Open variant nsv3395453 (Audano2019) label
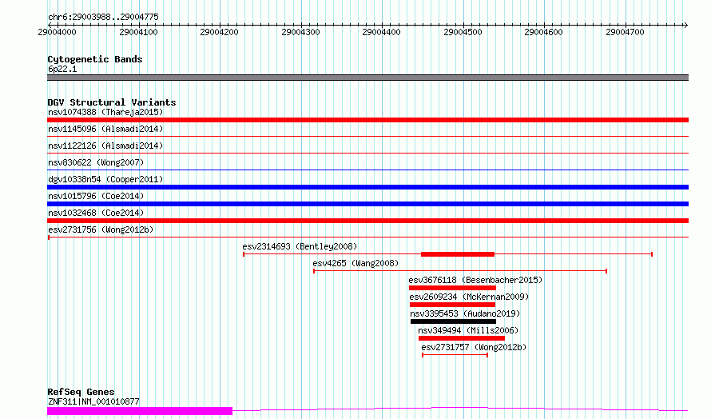The height and width of the screenshot is (419, 711). click(465, 313)
